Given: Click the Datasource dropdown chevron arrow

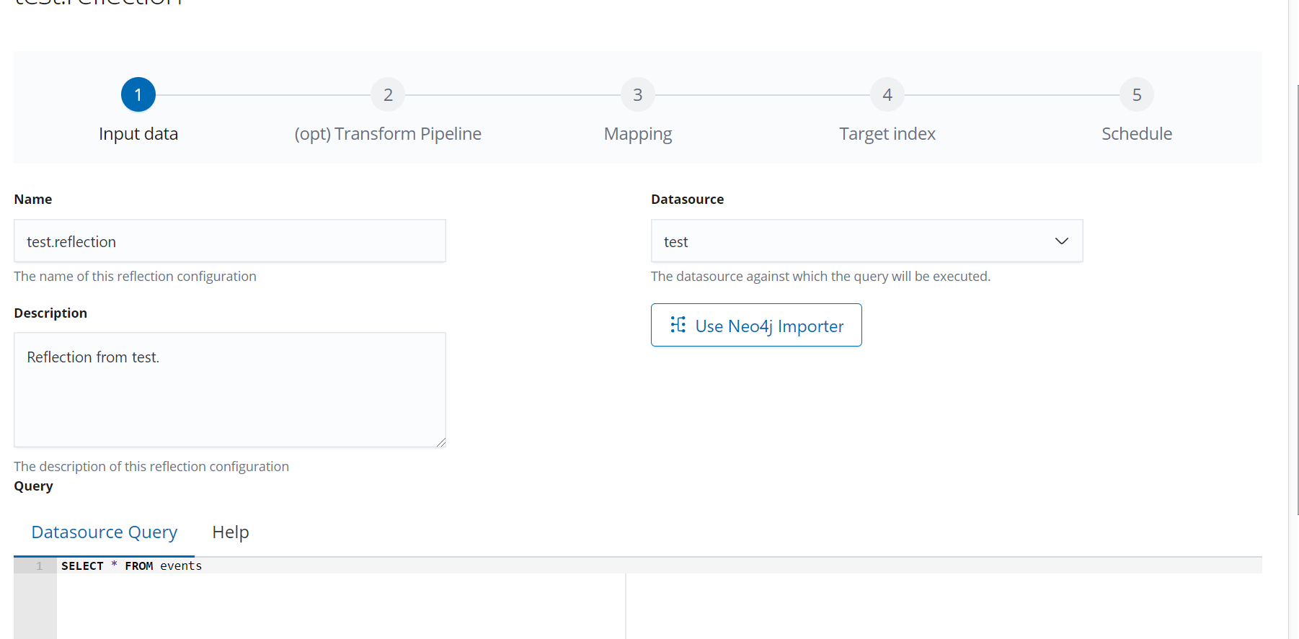Looking at the screenshot, I should pyautogui.click(x=1061, y=241).
